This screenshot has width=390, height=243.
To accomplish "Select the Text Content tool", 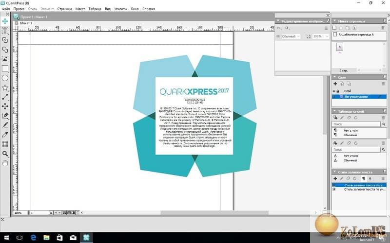I will (x=5, y=31).
